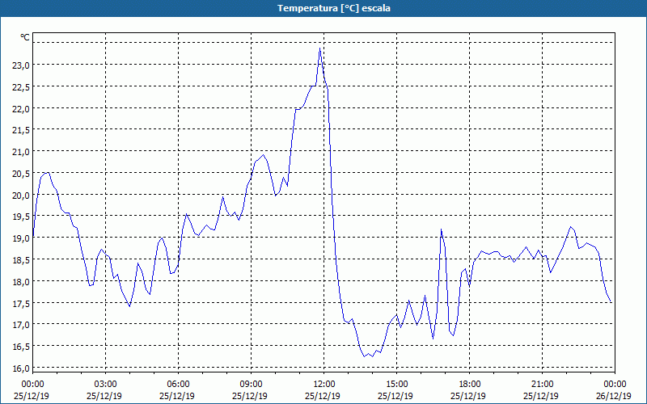
Task: Click the 21:00 time label
Action: pyautogui.click(x=542, y=385)
